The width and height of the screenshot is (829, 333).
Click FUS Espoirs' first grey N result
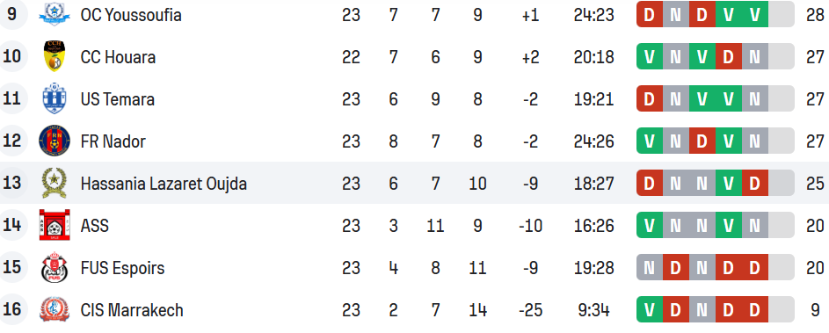point(650,267)
